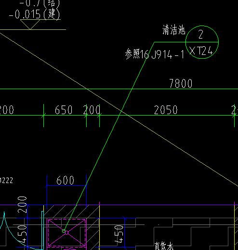Viewport: 238px width, 250px height.
Task: Select the 650 dimension text
Action: pyautogui.click(x=64, y=110)
